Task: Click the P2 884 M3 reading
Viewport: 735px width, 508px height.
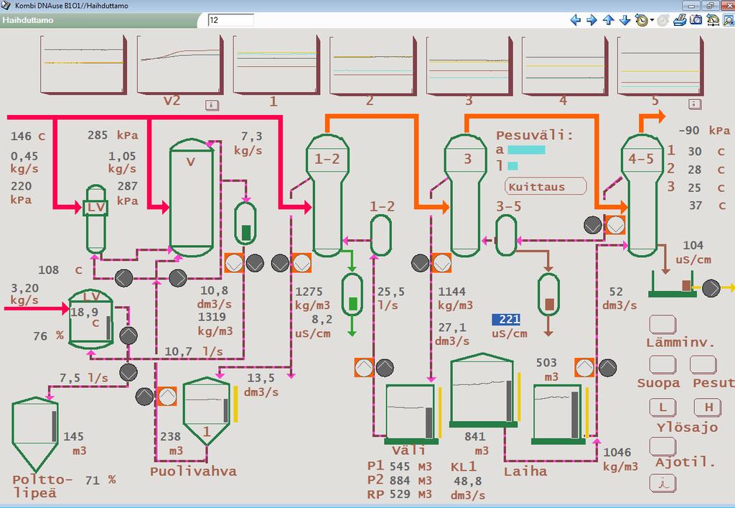Action: coord(399,480)
